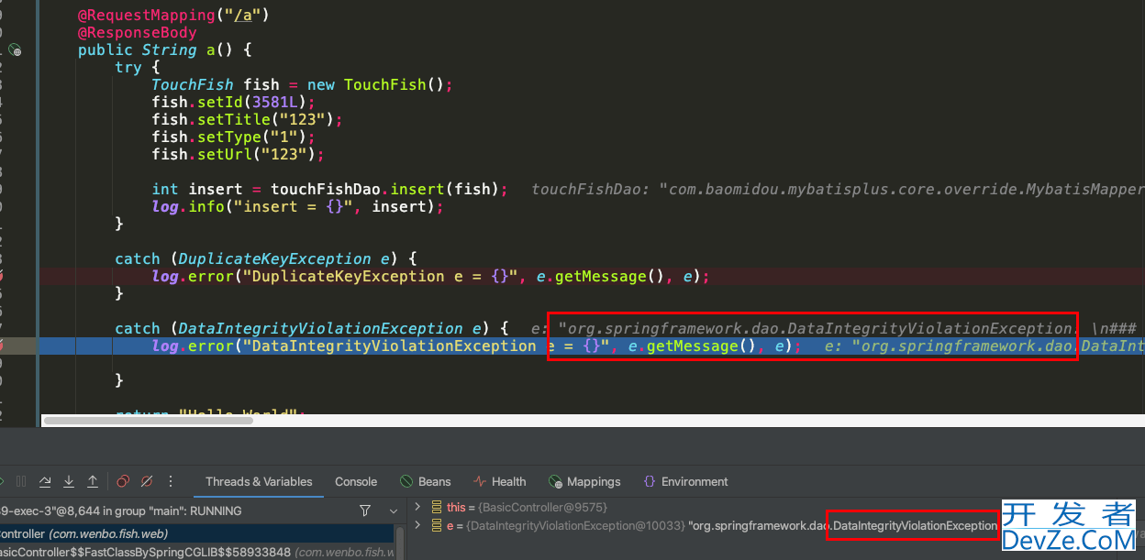The width and height of the screenshot is (1145, 560).
Task: Select the 'e = {DataIntegrityViolationException@10033}' variable row
Action: click(x=776, y=525)
